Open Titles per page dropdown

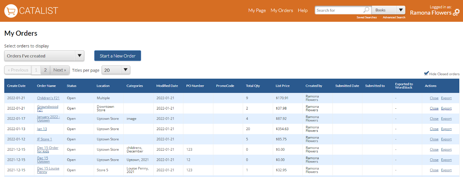[116, 70]
